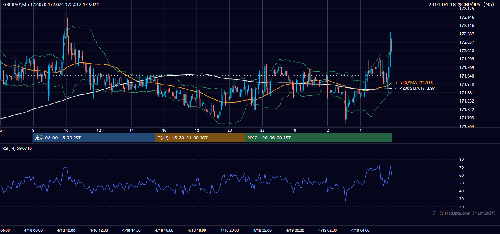Click price axis value 172.028
This screenshot has height=234, width=500.
point(467,51)
